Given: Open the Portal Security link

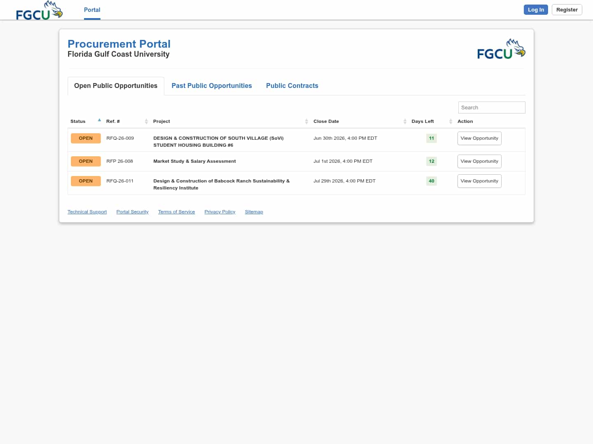Looking at the screenshot, I should tap(132, 212).
